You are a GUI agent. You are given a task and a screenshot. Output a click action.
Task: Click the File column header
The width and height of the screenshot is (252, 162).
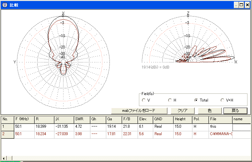coord(221,119)
